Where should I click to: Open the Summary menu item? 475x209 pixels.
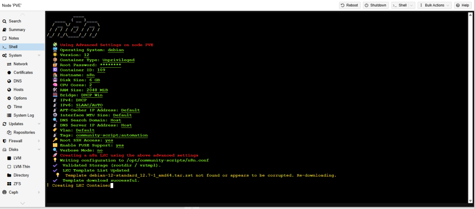[x=23, y=30]
